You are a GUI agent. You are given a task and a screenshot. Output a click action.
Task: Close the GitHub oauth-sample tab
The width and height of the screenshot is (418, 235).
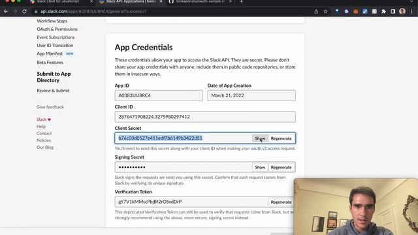[x=231, y=1]
